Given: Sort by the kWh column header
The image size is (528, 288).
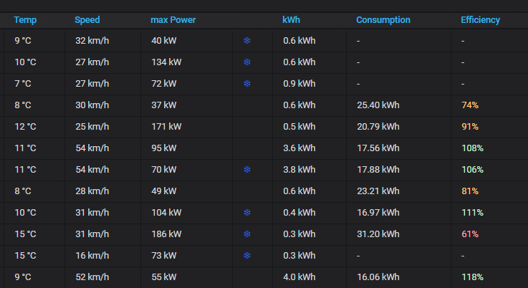Looking at the screenshot, I should click(292, 20).
